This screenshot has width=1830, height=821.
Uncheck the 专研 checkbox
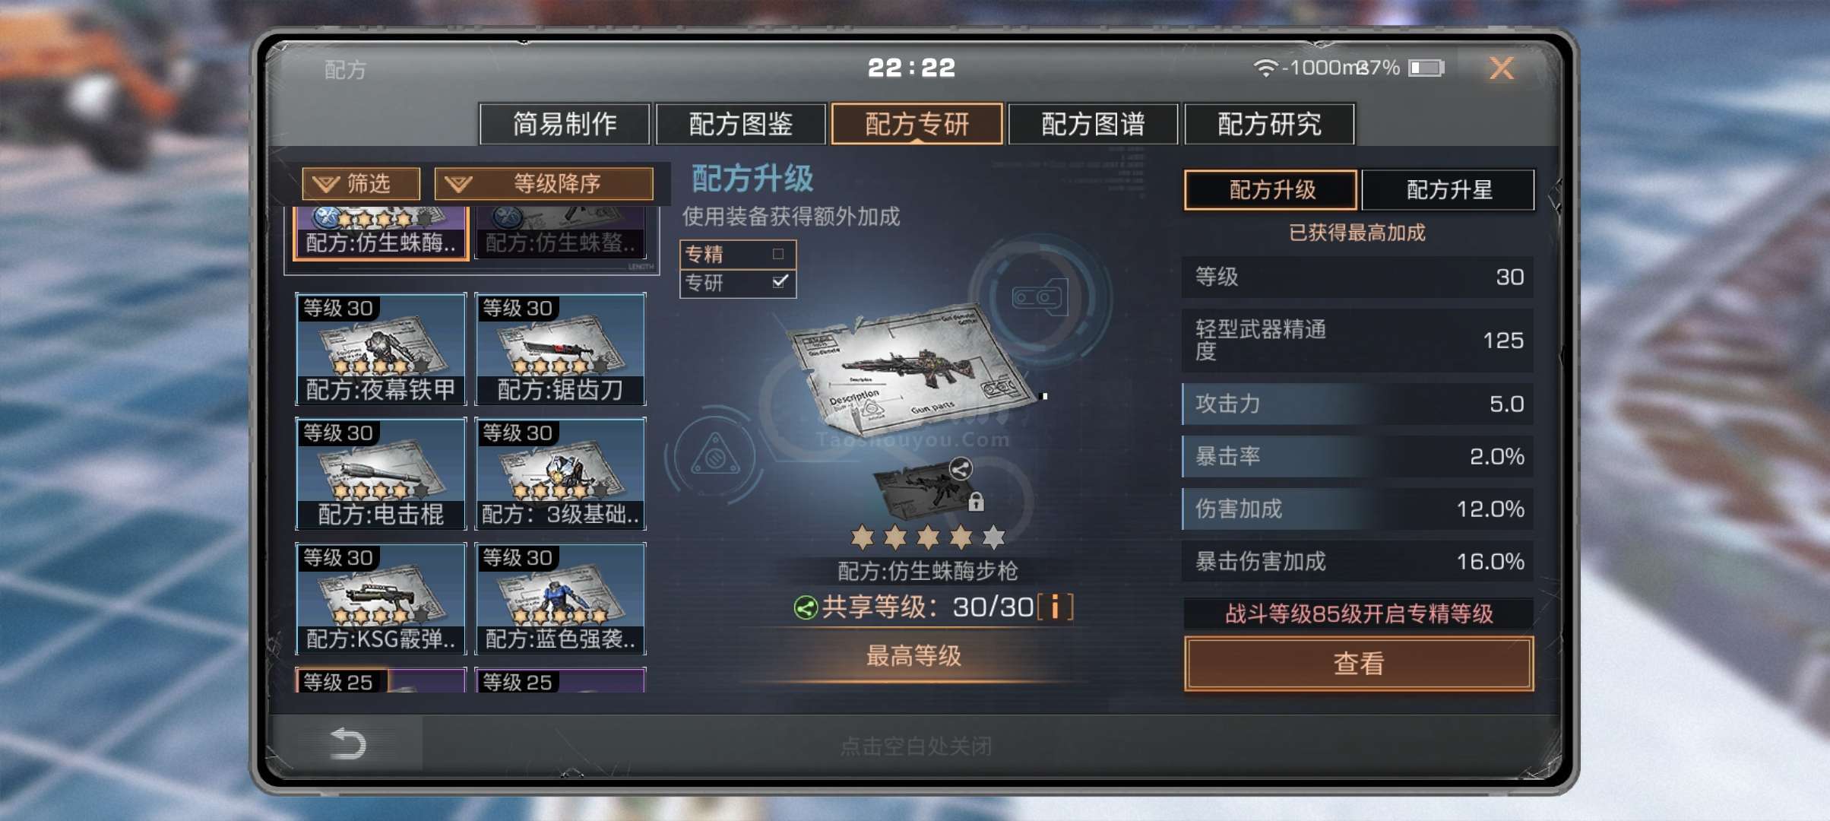pyautogui.click(x=779, y=281)
